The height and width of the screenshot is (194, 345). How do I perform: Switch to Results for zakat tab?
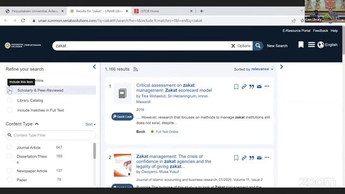tap(99, 11)
